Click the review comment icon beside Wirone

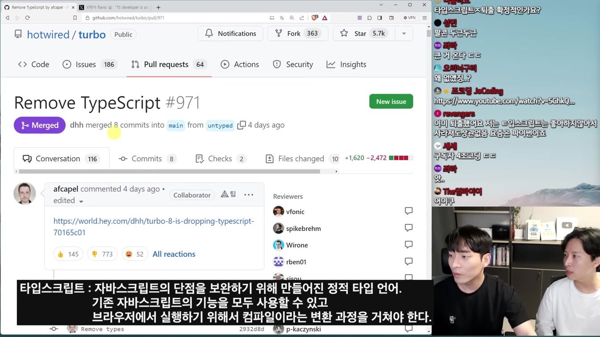click(x=408, y=245)
